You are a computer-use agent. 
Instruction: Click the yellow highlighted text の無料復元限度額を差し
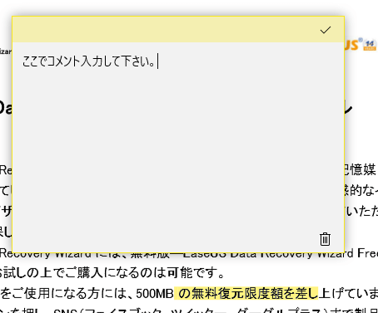(246, 293)
